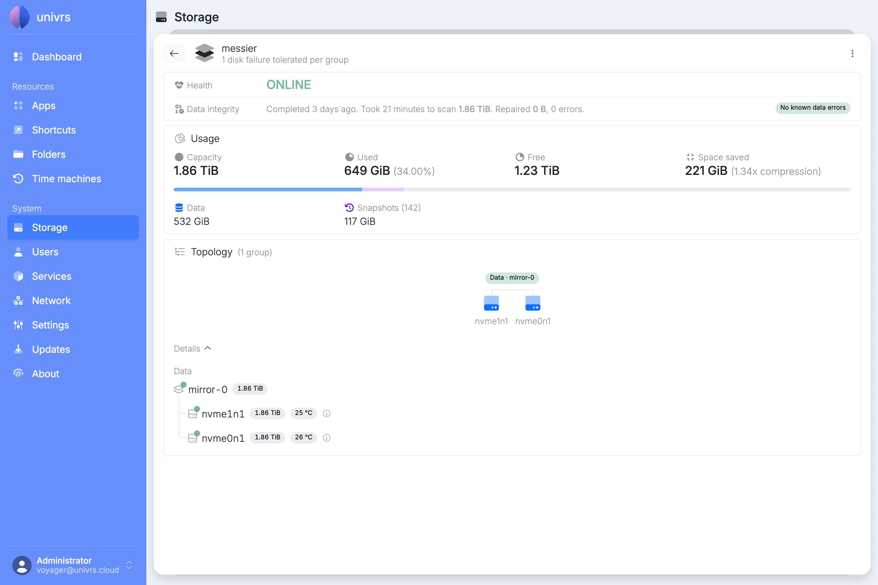Open the Users page
Image resolution: width=878 pixels, height=585 pixels.
tap(73, 252)
